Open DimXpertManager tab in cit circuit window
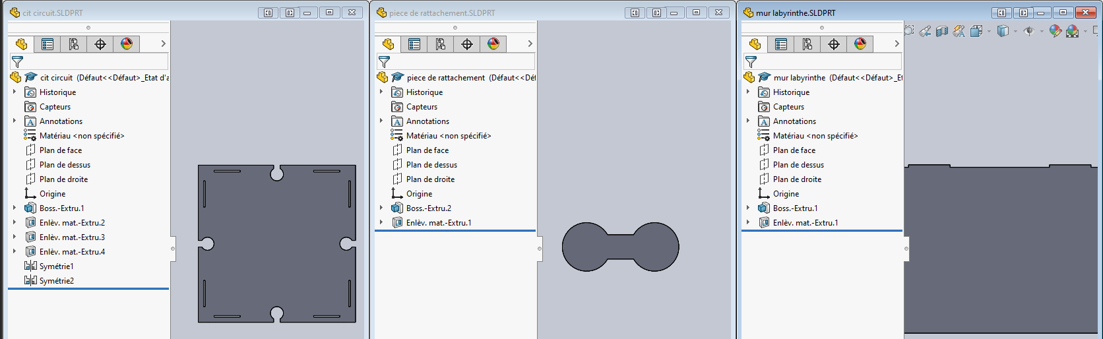 pos(100,44)
